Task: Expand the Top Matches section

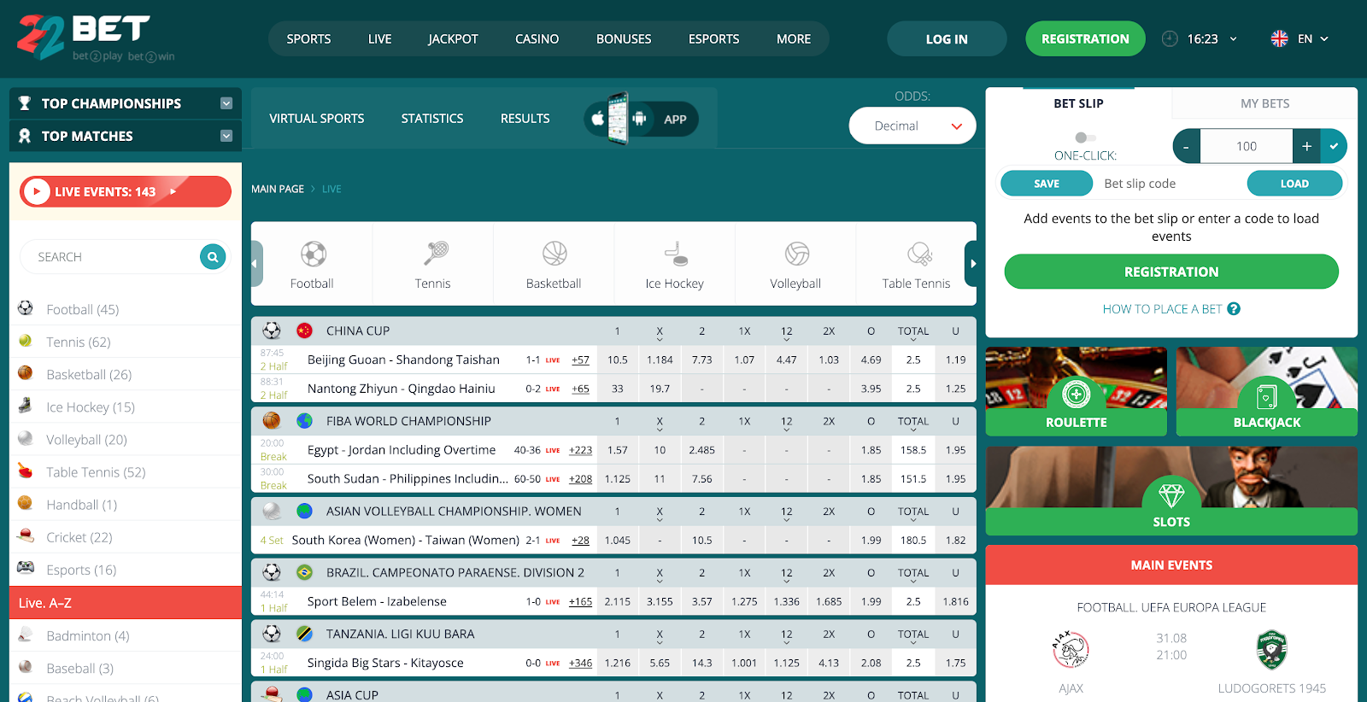Action: [x=226, y=136]
